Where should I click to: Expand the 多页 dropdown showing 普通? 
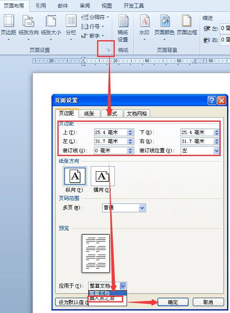tap(124, 208)
